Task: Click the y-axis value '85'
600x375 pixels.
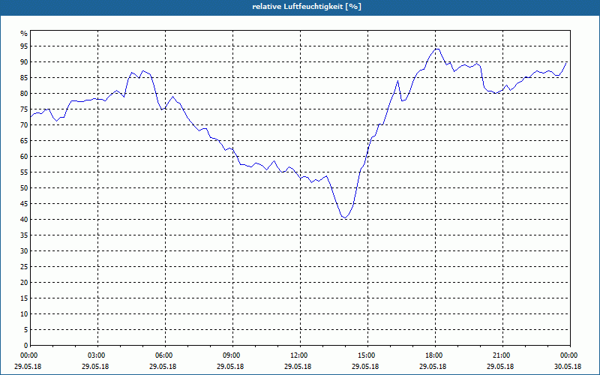Action: point(24,78)
